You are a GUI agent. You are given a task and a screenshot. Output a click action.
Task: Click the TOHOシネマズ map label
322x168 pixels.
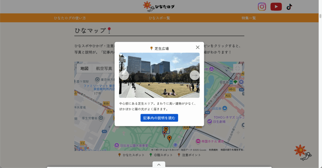pyautogui.click(x=229, y=117)
